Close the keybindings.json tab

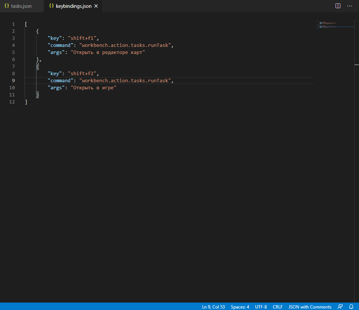(96, 6)
